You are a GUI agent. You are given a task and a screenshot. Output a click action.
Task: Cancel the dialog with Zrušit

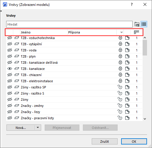[x=105, y=141]
